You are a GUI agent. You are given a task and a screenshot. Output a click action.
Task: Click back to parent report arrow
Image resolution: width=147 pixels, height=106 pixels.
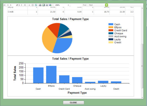click(29, 5)
